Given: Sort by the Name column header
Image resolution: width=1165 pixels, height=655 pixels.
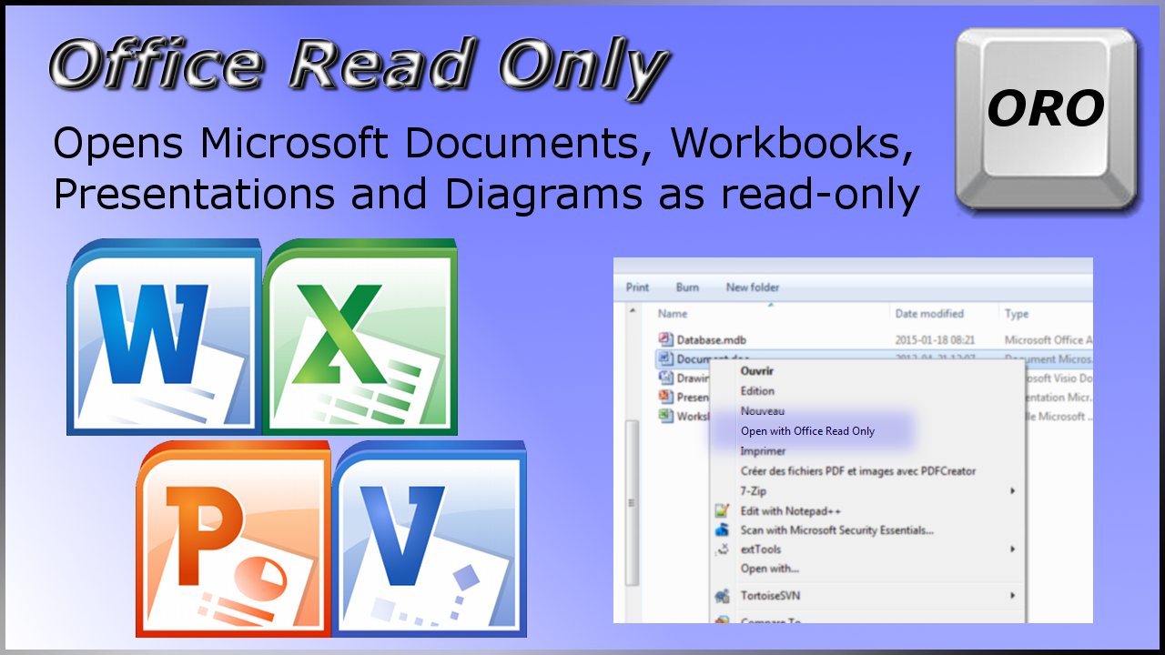Looking at the screenshot, I should pos(673,314).
